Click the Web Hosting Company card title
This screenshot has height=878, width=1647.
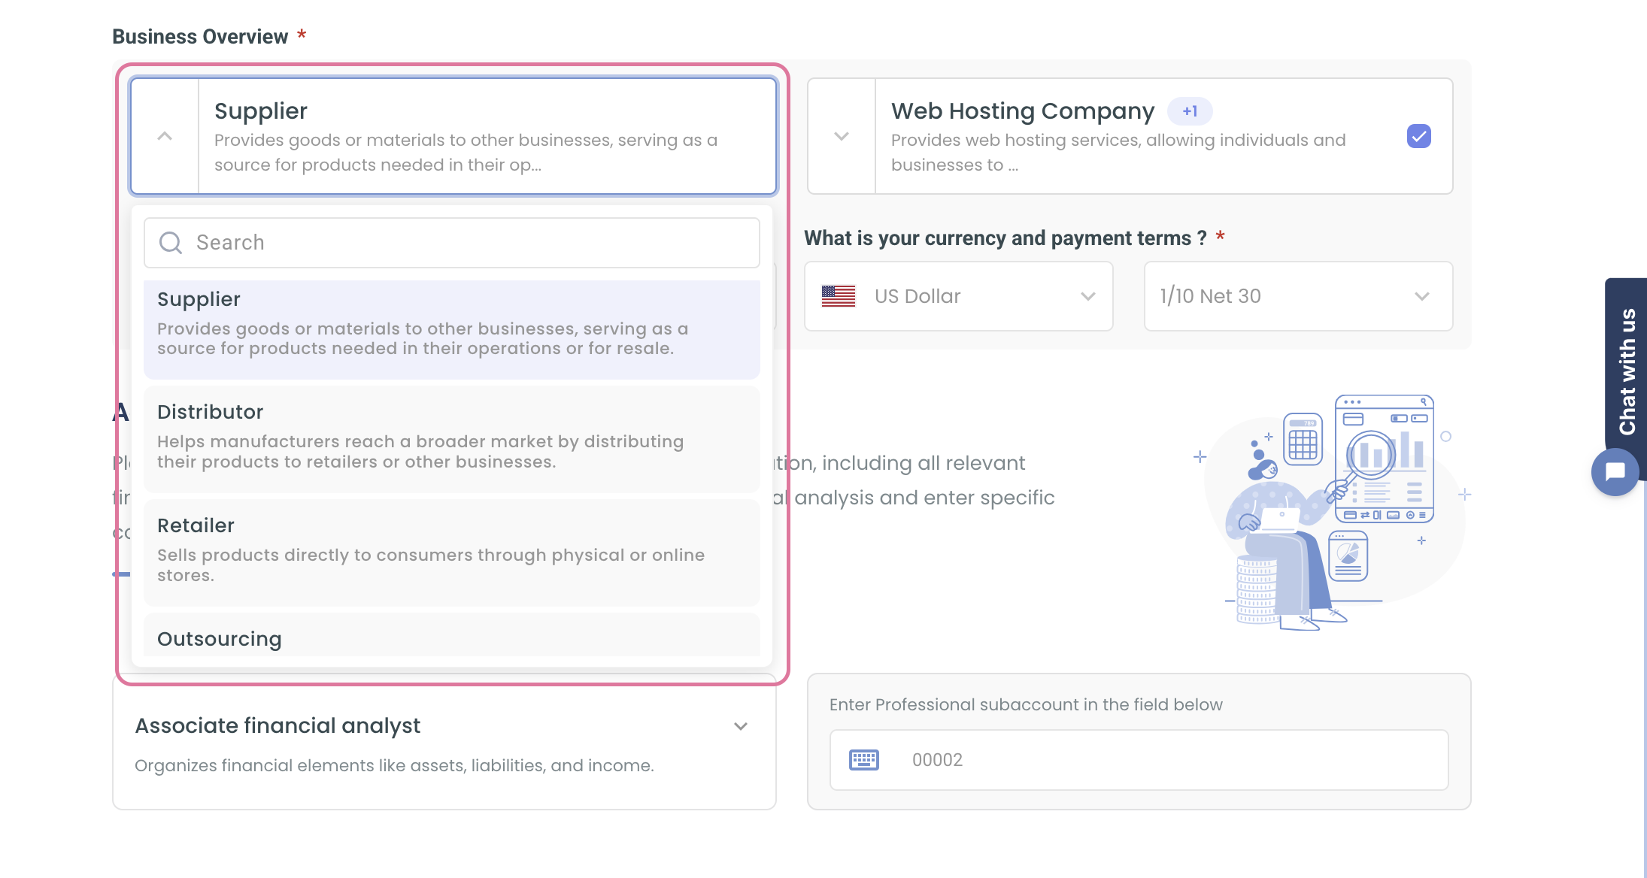click(1022, 111)
